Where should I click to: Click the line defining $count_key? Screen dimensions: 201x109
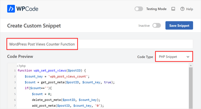tap(57, 76)
